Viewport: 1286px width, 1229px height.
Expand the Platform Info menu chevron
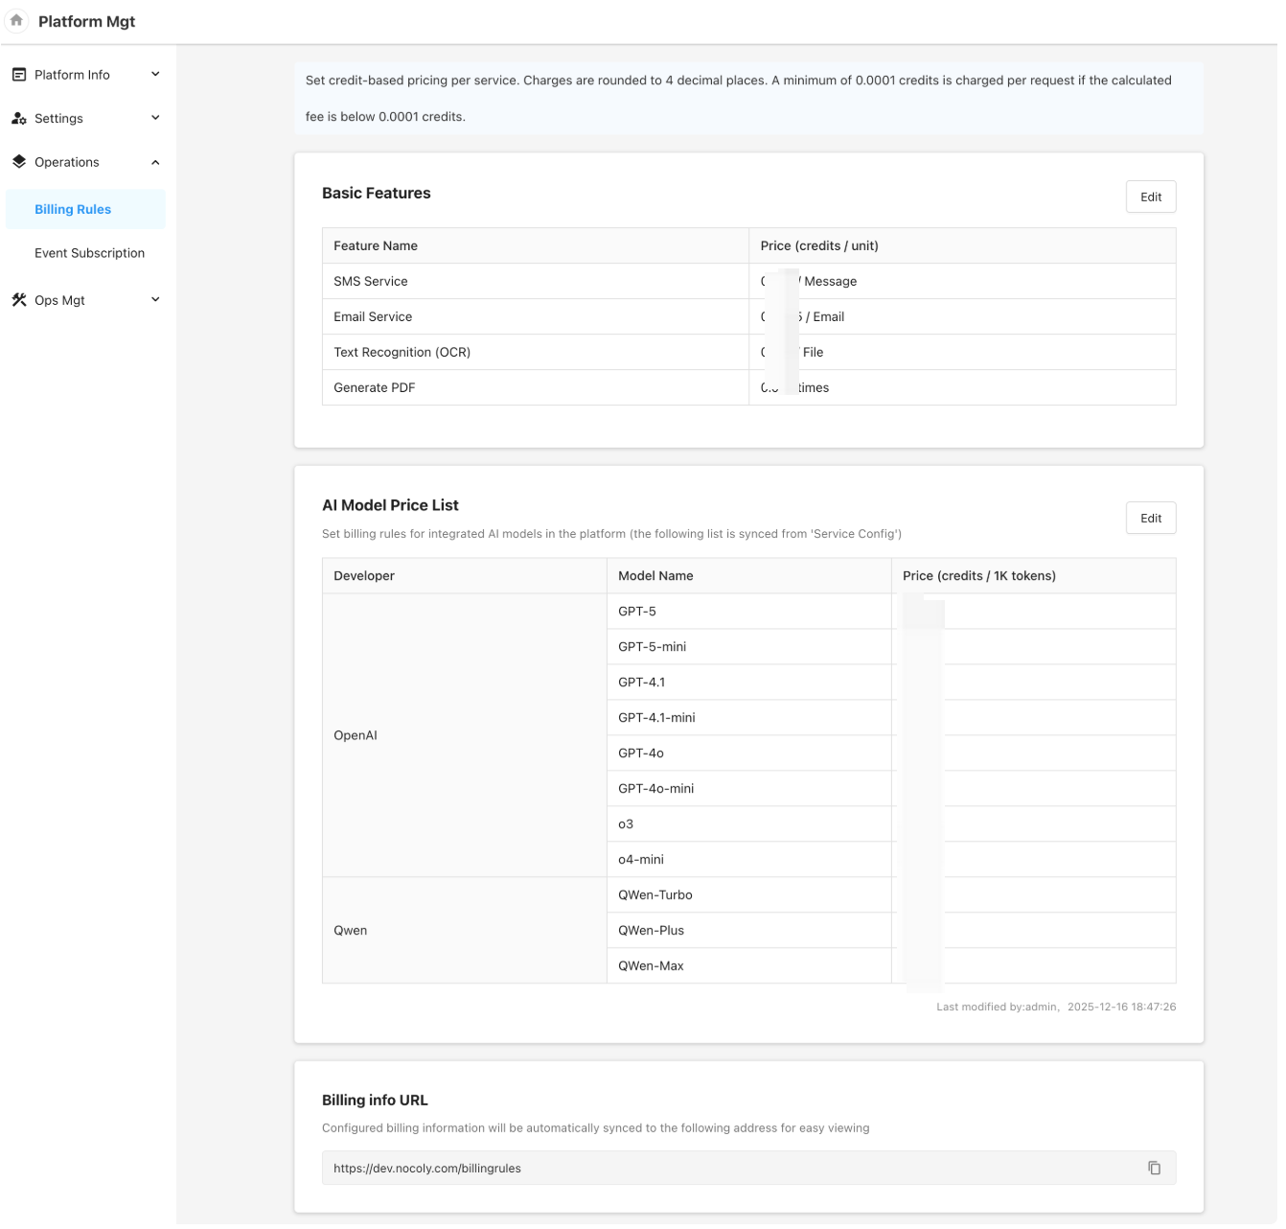155,75
